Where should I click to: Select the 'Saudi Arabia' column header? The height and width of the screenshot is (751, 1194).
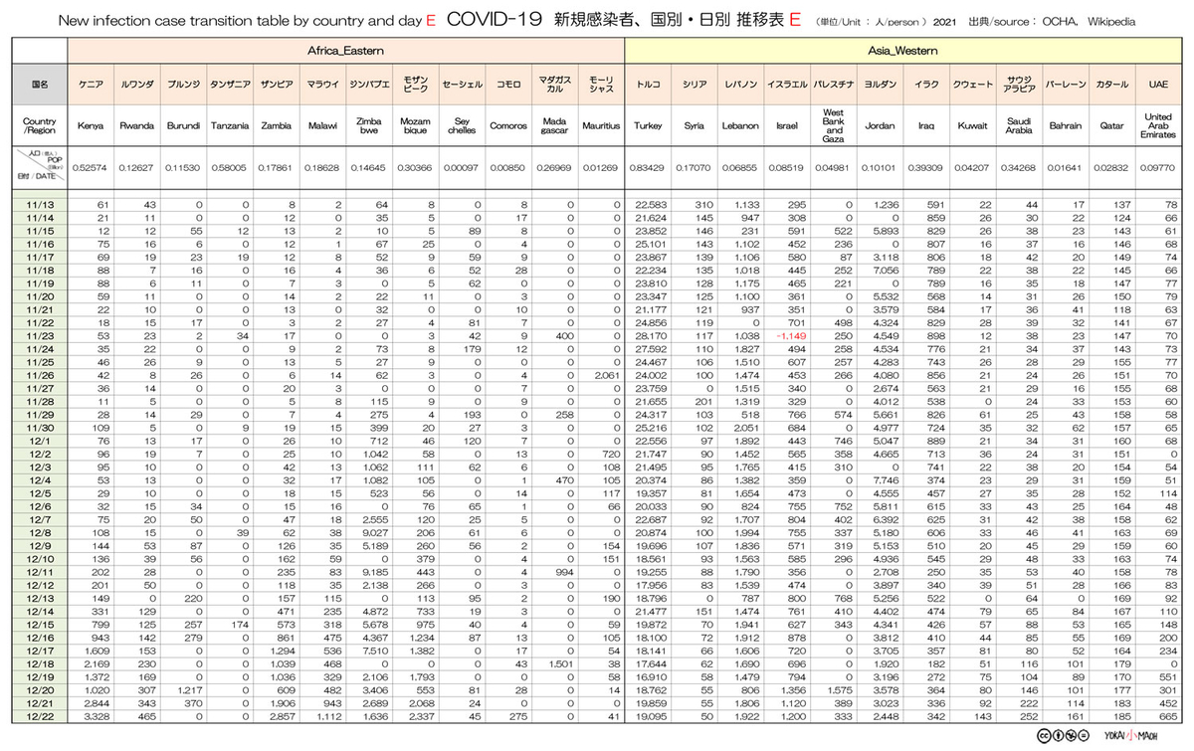click(x=1019, y=126)
